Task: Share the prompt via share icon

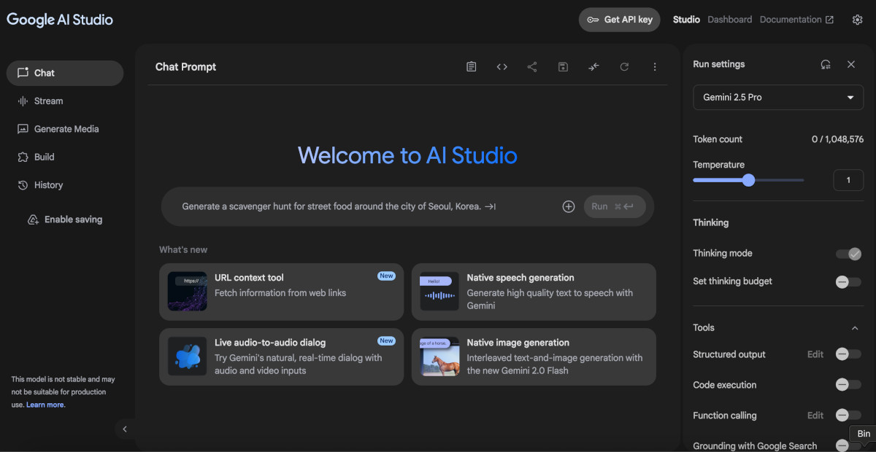Action: [532, 67]
